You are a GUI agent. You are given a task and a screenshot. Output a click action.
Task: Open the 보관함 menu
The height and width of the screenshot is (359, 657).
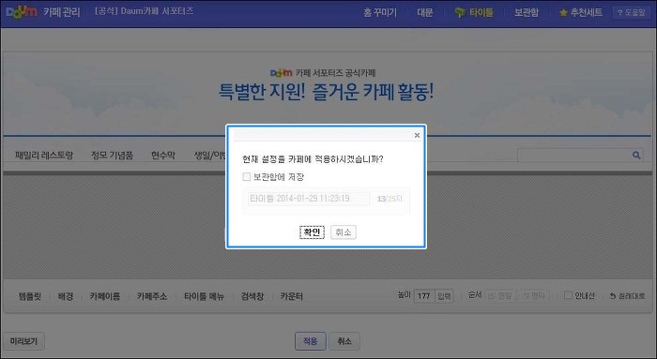[x=527, y=12]
